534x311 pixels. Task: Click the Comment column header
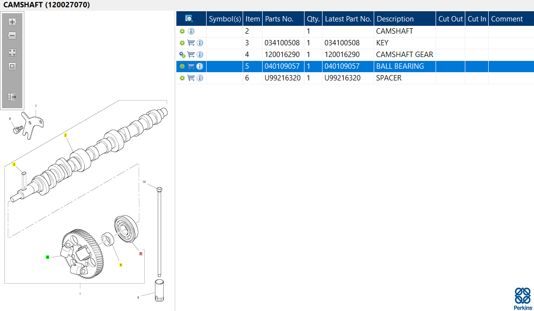pyautogui.click(x=511, y=19)
